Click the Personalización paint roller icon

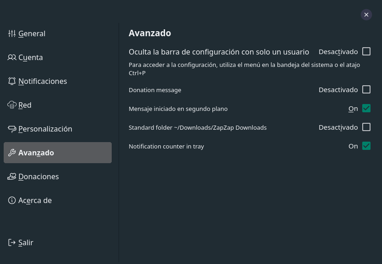coord(11,129)
